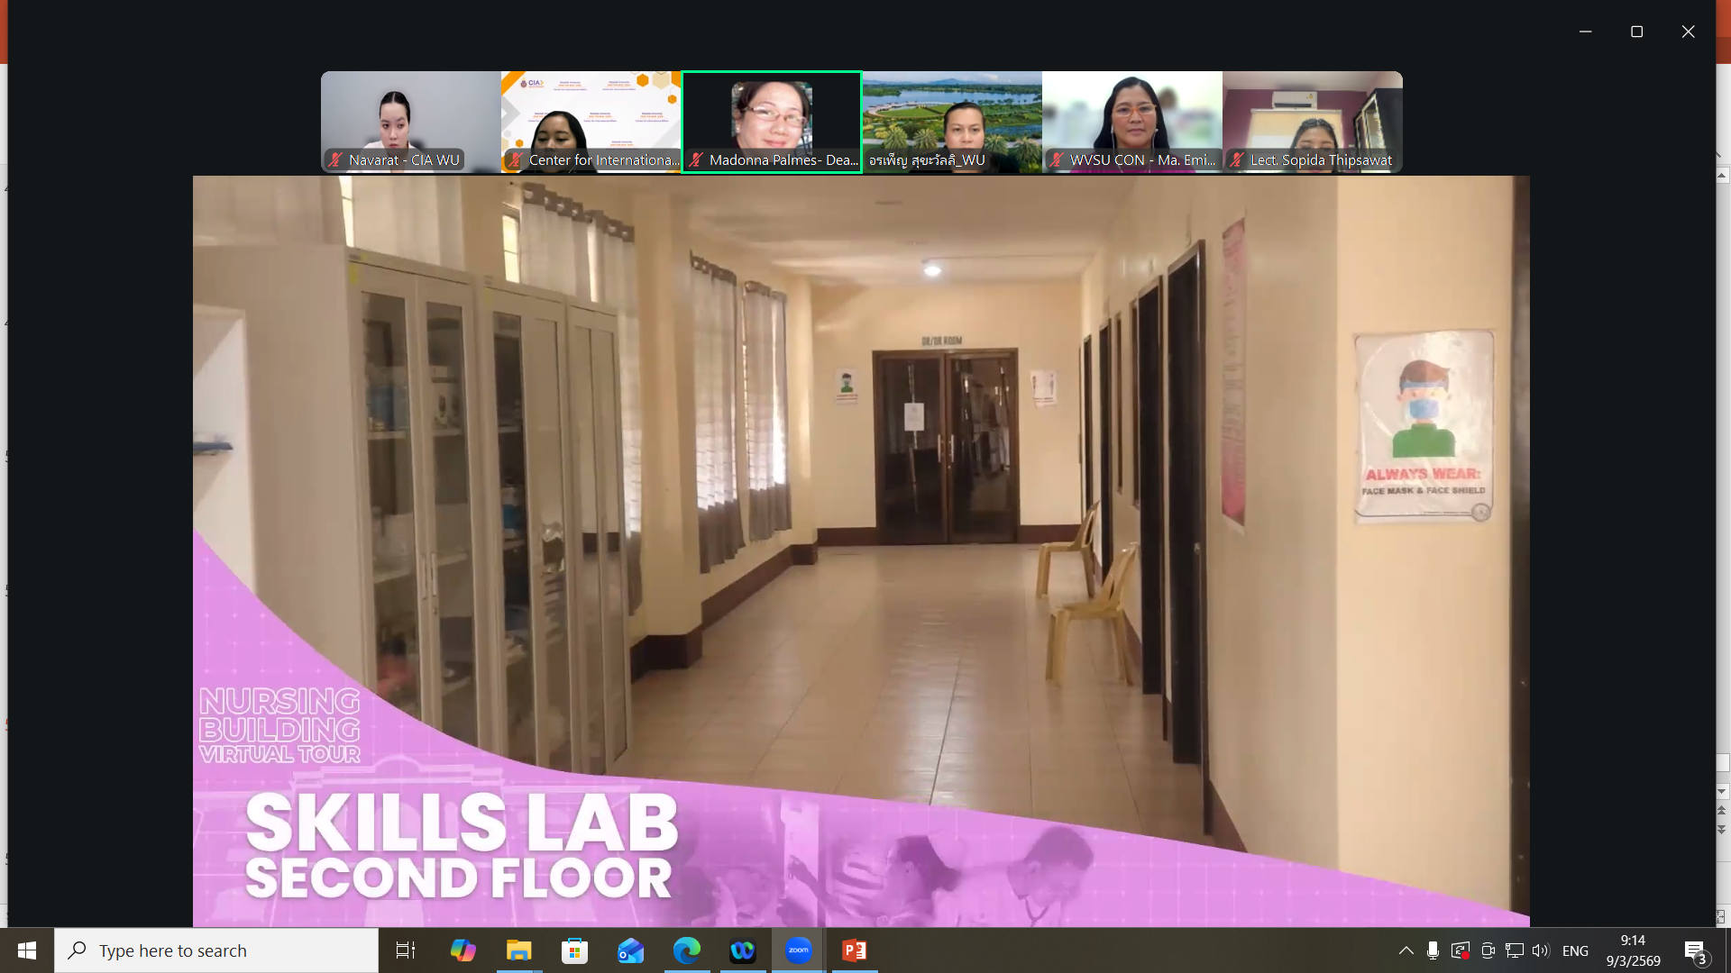This screenshot has height=973, width=1731.
Task: Open PowerPoint from the taskbar
Action: pos(854,950)
